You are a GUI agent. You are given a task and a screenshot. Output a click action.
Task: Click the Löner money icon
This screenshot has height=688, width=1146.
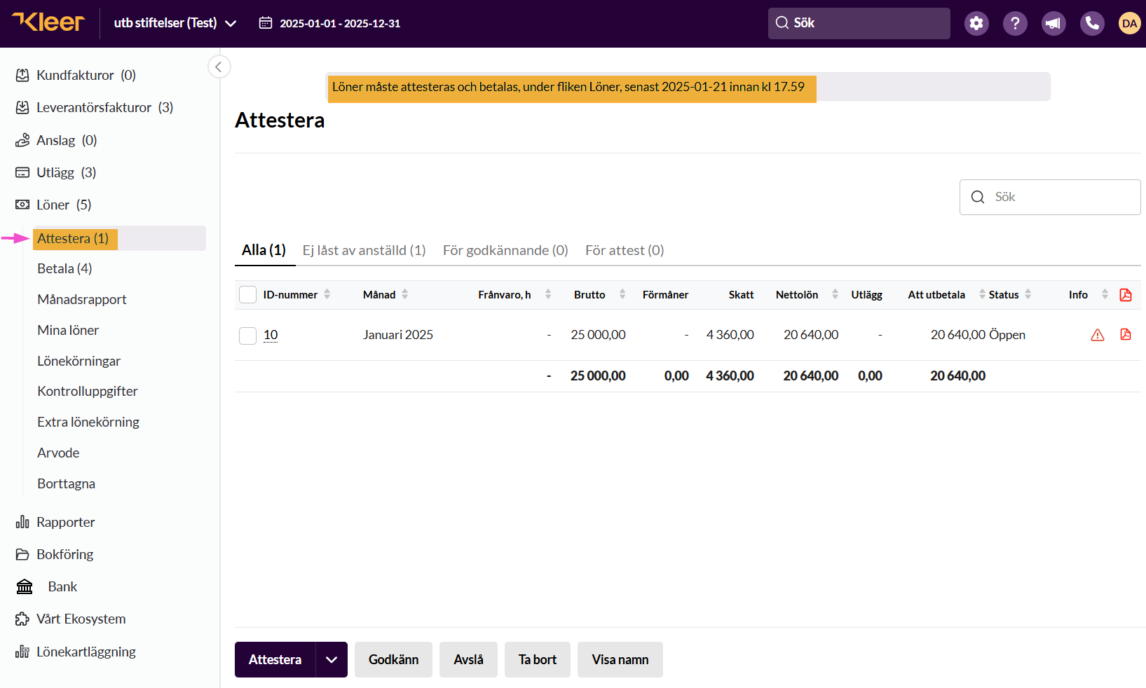coord(22,205)
